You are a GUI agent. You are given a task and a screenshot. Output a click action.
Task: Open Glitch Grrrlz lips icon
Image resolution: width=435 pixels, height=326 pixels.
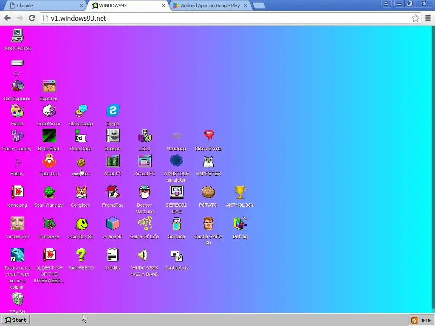coord(208,136)
